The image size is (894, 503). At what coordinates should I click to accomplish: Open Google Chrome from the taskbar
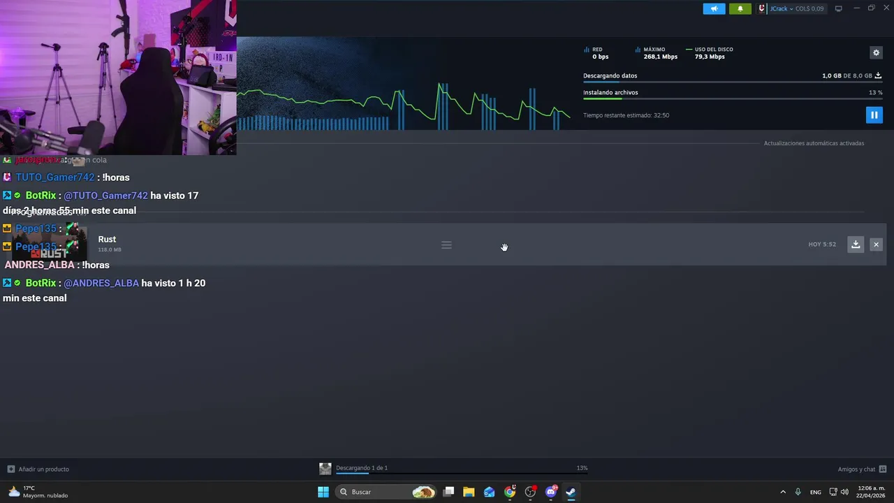point(510,492)
